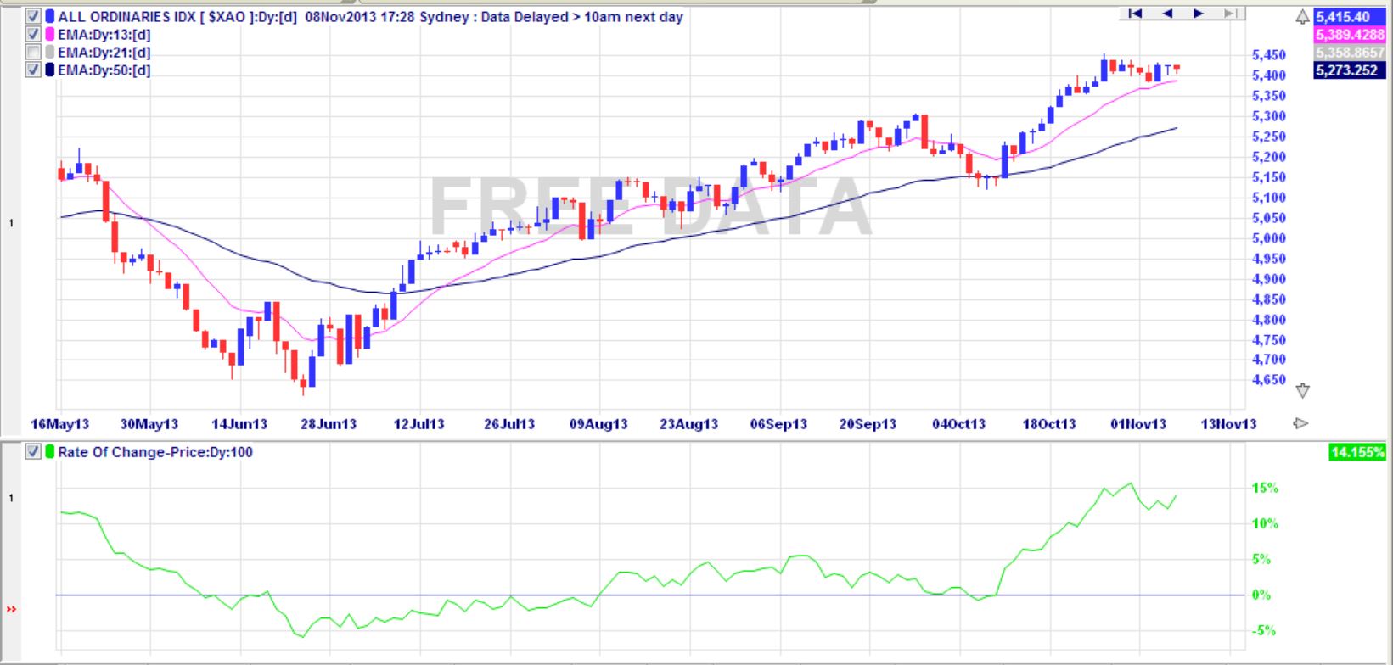
Task: Select the ALL ORDINARIES IDX [ $XAO ] label
Action: (x=158, y=17)
